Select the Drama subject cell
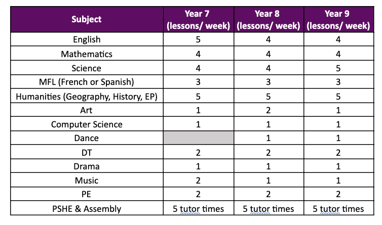 [x=87, y=166]
